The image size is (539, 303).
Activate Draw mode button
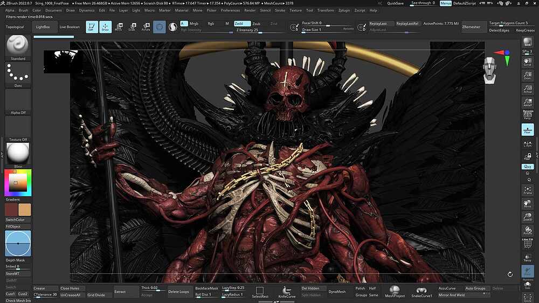105,27
